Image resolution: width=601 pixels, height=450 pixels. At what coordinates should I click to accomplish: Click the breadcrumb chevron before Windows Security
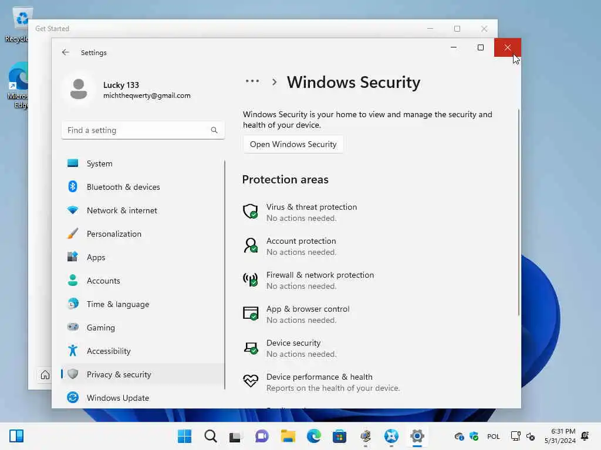tap(274, 82)
